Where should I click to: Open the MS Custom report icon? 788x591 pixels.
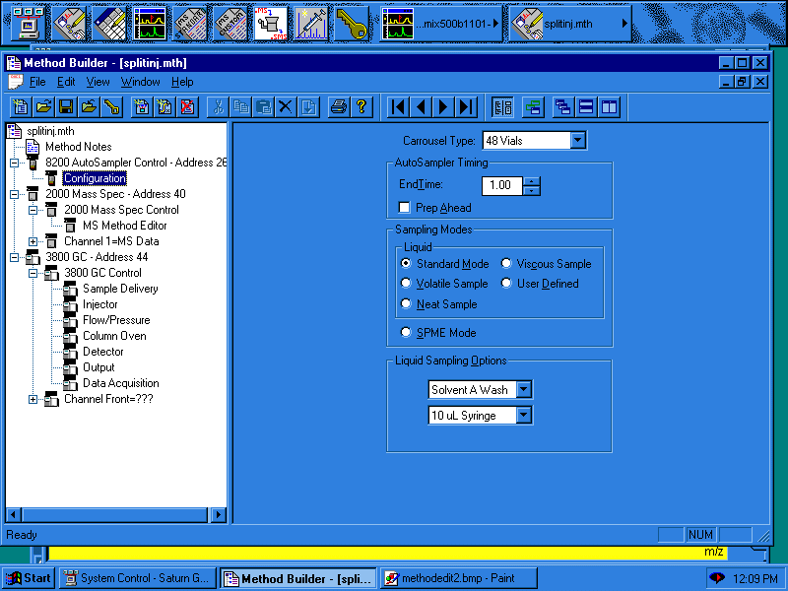(230, 24)
